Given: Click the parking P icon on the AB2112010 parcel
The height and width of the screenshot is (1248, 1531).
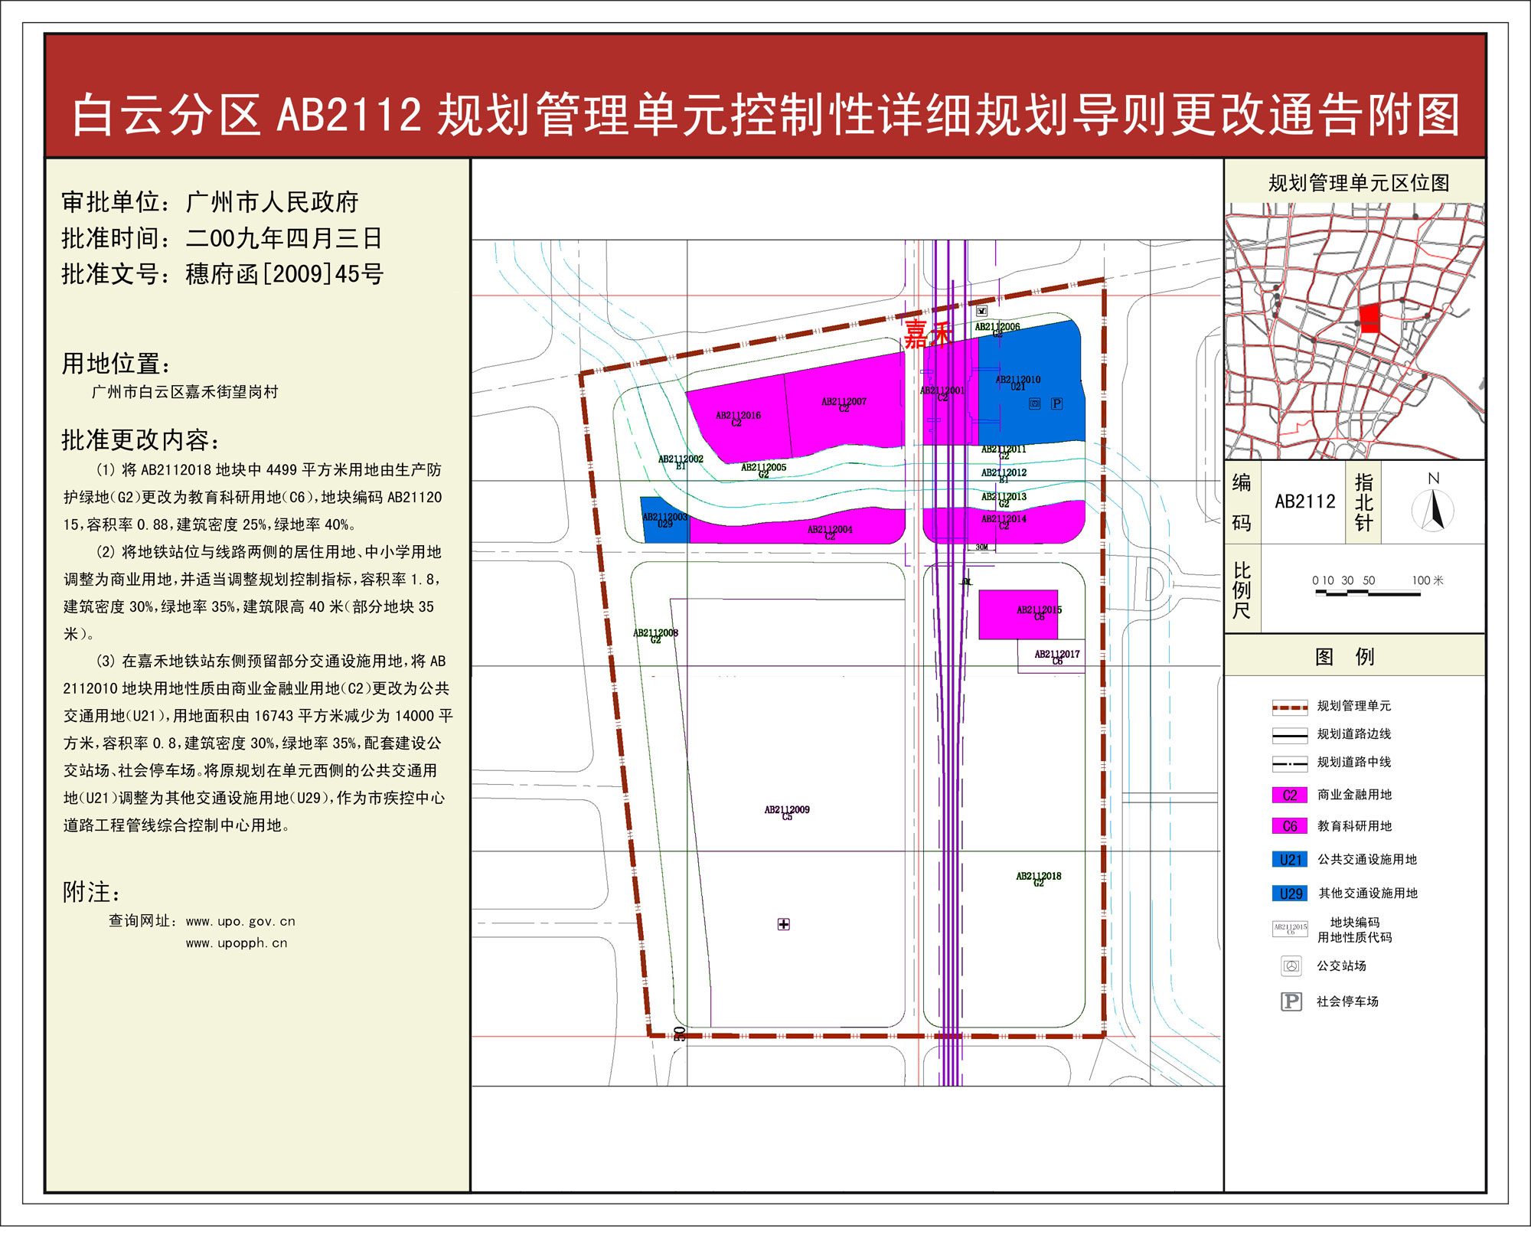Looking at the screenshot, I should (1056, 403).
